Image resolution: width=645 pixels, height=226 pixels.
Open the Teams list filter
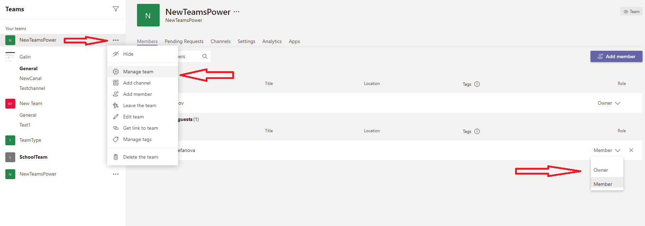[116, 9]
